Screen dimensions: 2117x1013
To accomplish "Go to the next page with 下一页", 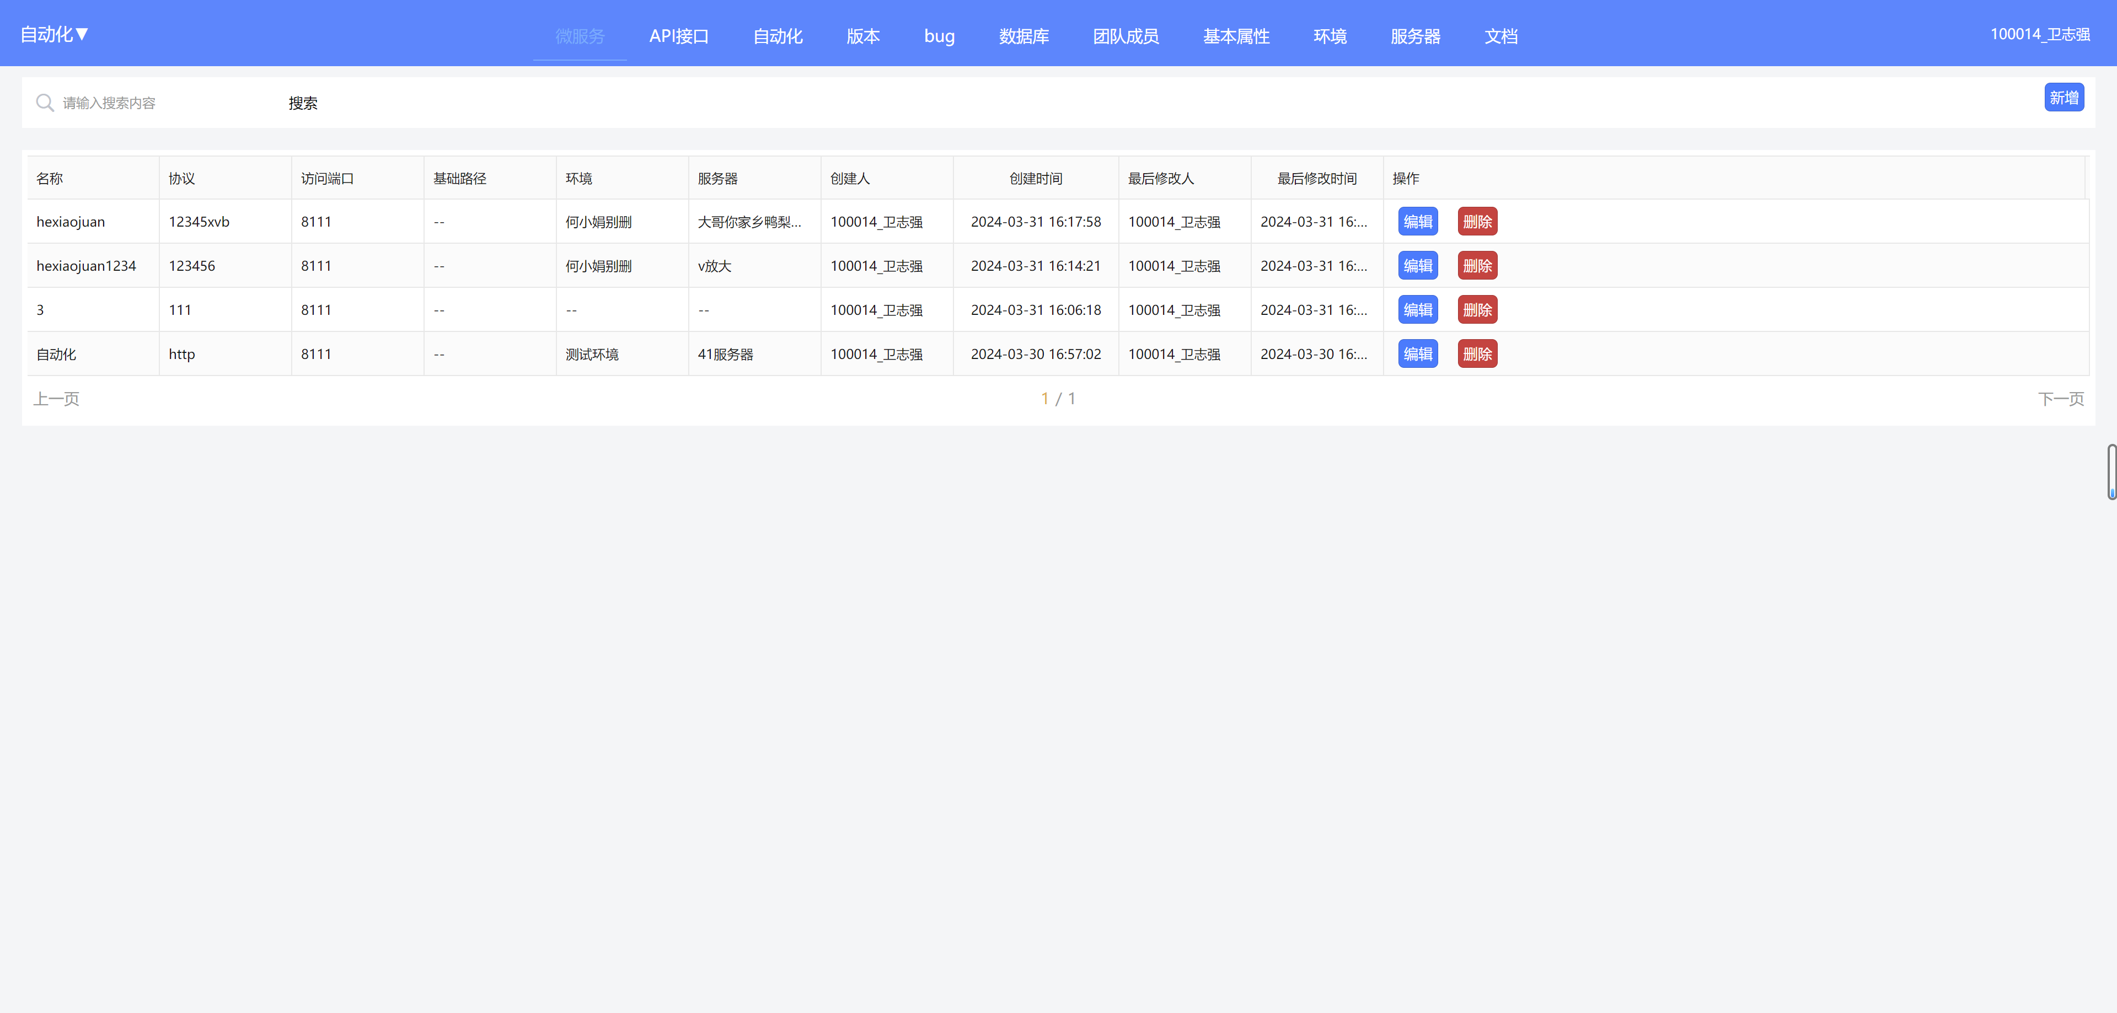I will click(x=2060, y=399).
